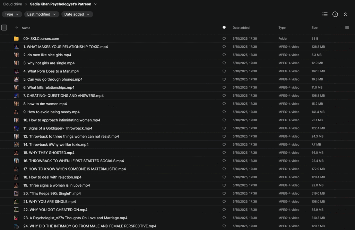This screenshot has width=355, height=230.
Task: Toggle heart for '15. WHY THEY GHOSTED.mp4'
Action: click(224, 153)
